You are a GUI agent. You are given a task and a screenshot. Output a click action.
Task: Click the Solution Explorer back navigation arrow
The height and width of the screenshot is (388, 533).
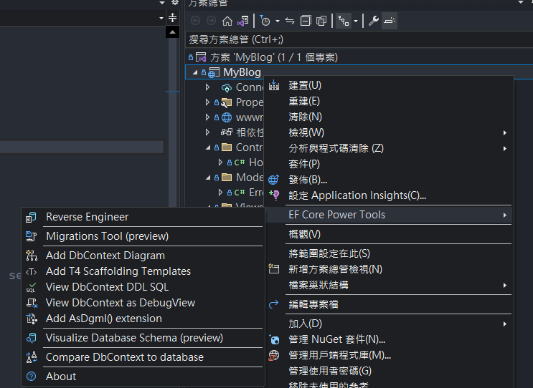pos(195,21)
